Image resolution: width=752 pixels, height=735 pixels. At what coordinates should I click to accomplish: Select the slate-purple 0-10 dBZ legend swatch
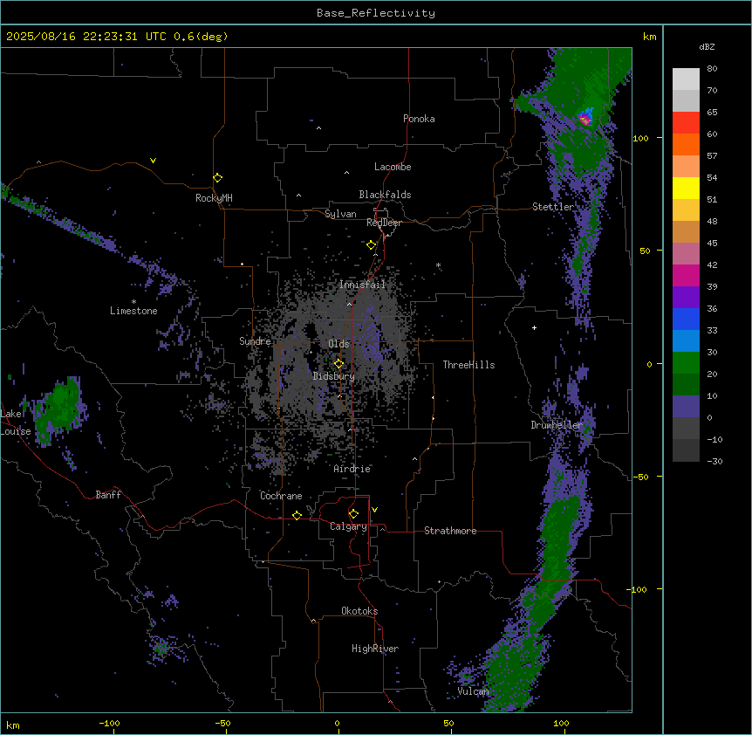coord(686,407)
